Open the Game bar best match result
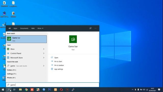 tap(26, 39)
